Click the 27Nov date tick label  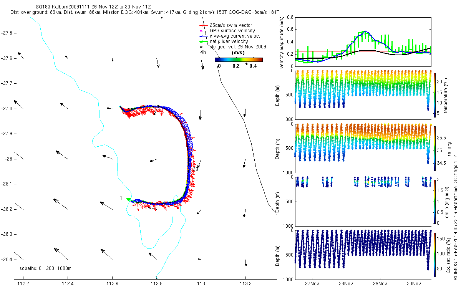(x=312, y=284)
